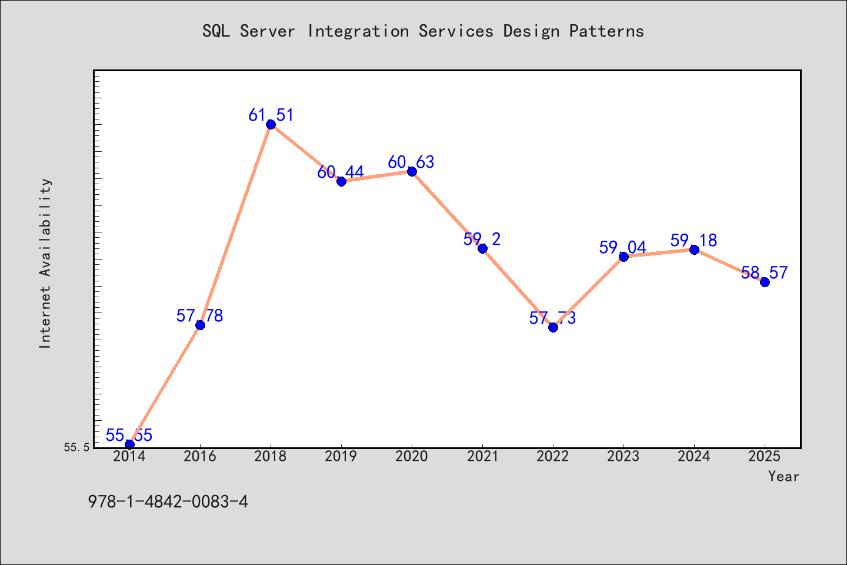
Task: Click the value label 59.18
Action: tap(693, 241)
